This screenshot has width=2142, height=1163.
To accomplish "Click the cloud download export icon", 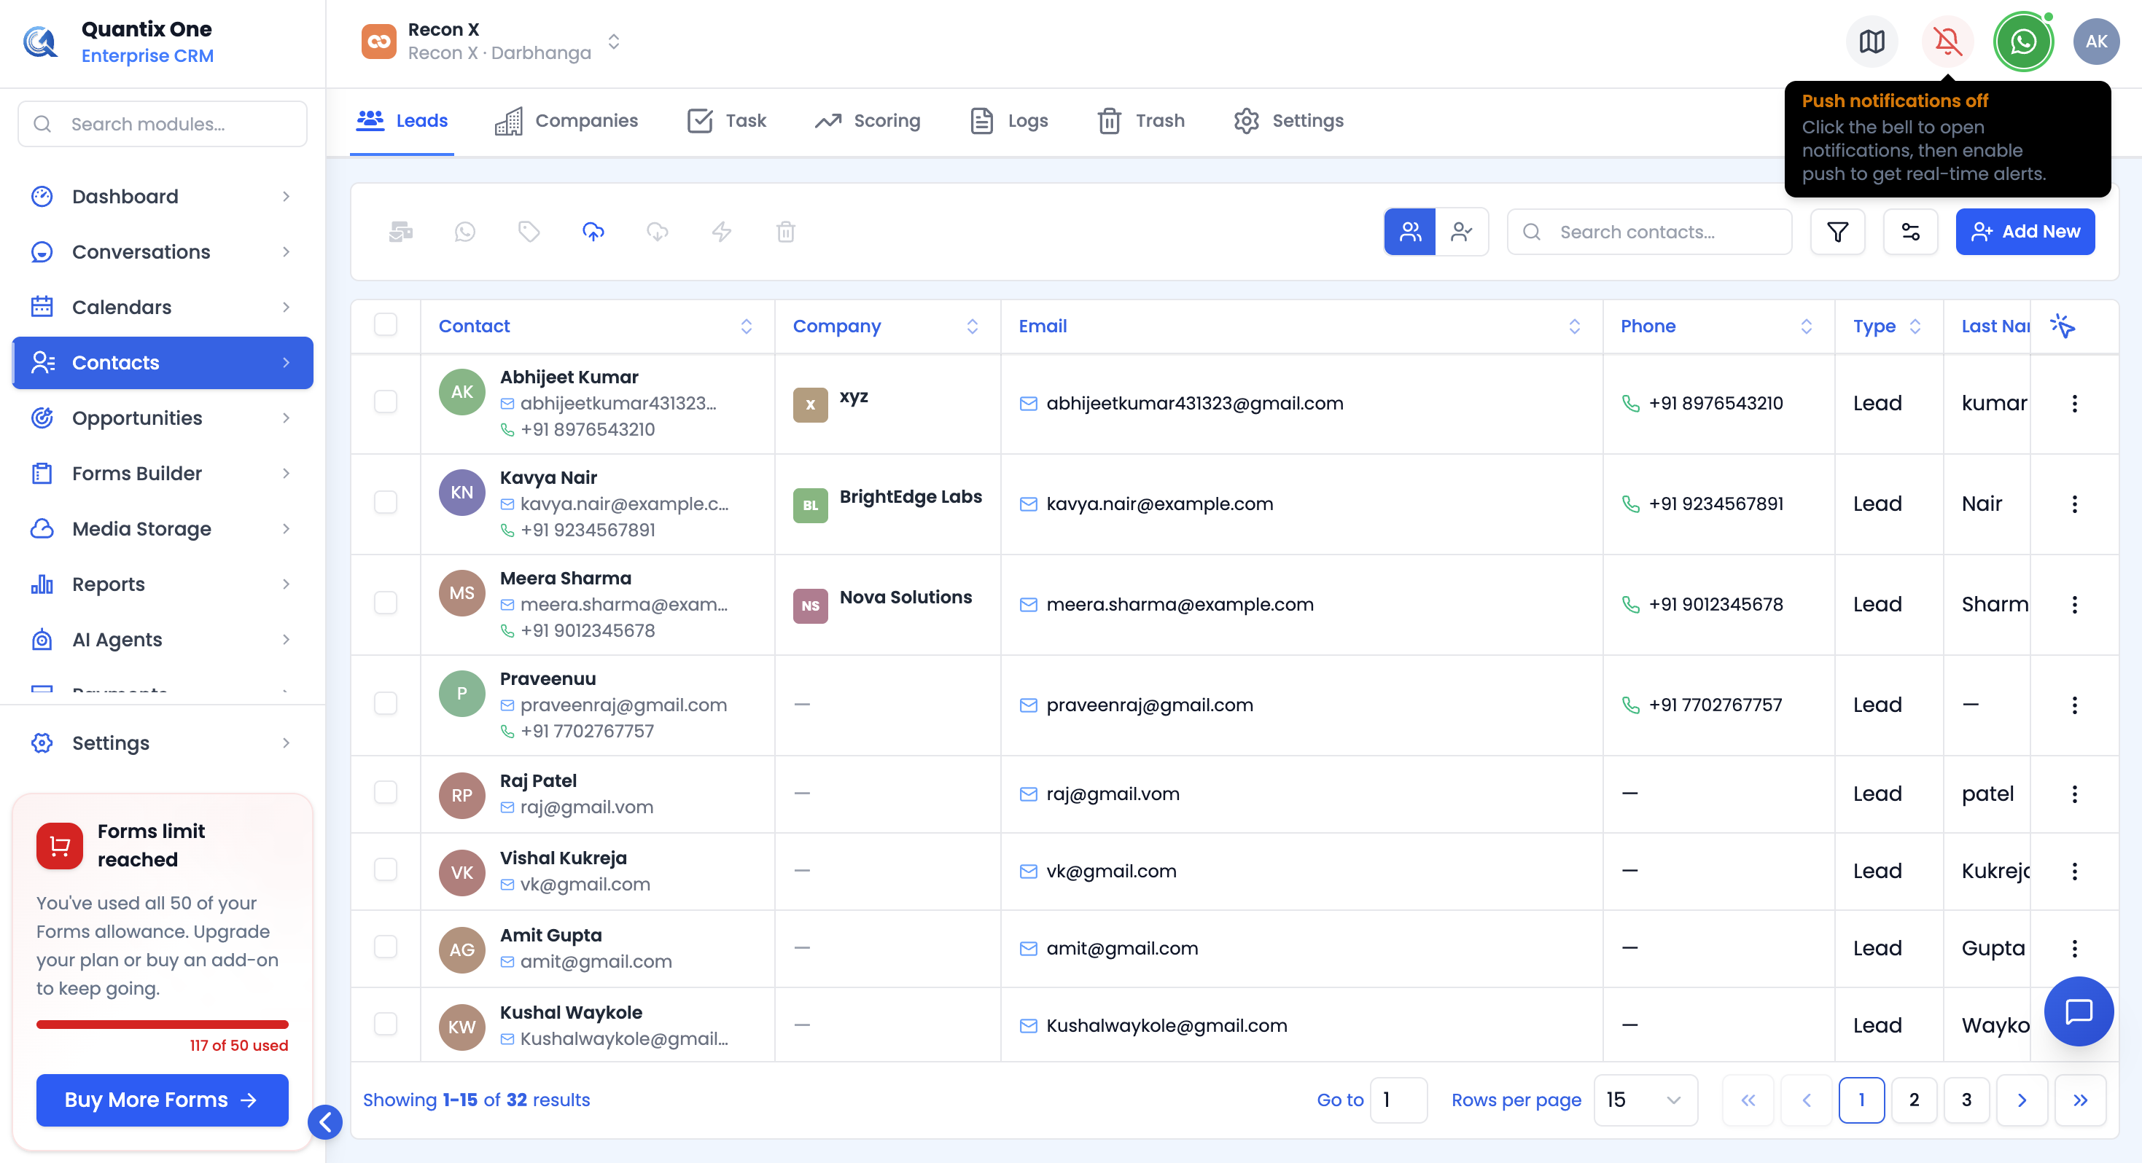I will [657, 232].
